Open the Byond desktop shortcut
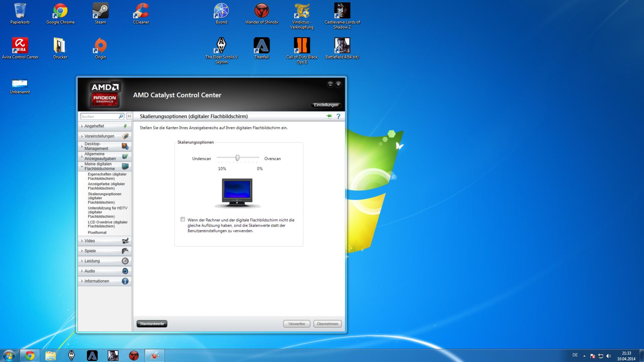 [x=221, y=13]
